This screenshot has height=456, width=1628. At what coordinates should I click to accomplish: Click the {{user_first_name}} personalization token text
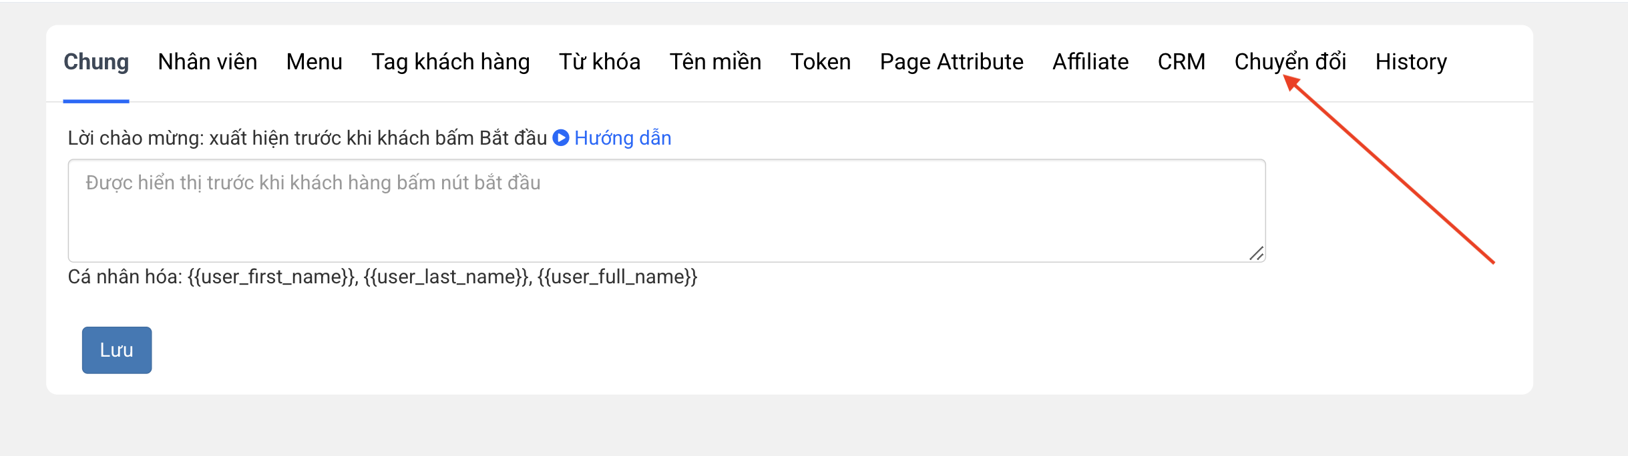(x=272, y=277)
